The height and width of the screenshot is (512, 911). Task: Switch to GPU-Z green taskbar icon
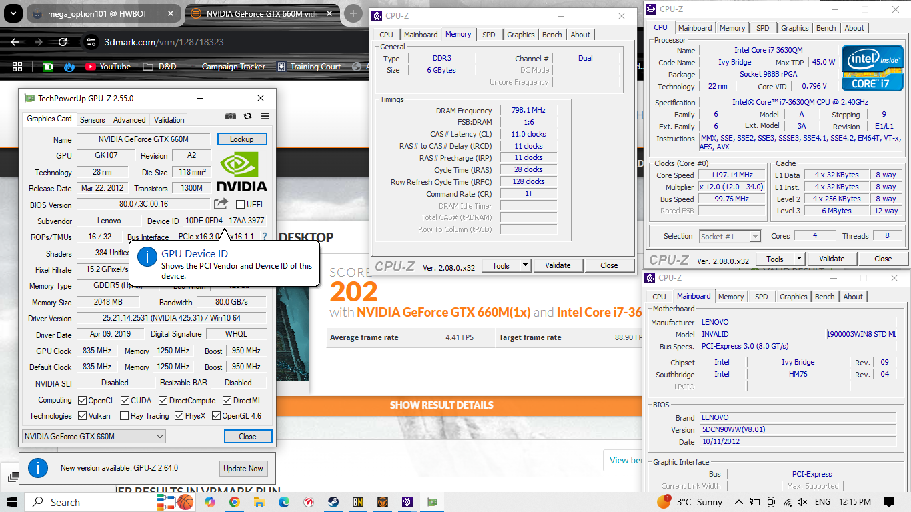pyautogui.click(x=432, y=502)
